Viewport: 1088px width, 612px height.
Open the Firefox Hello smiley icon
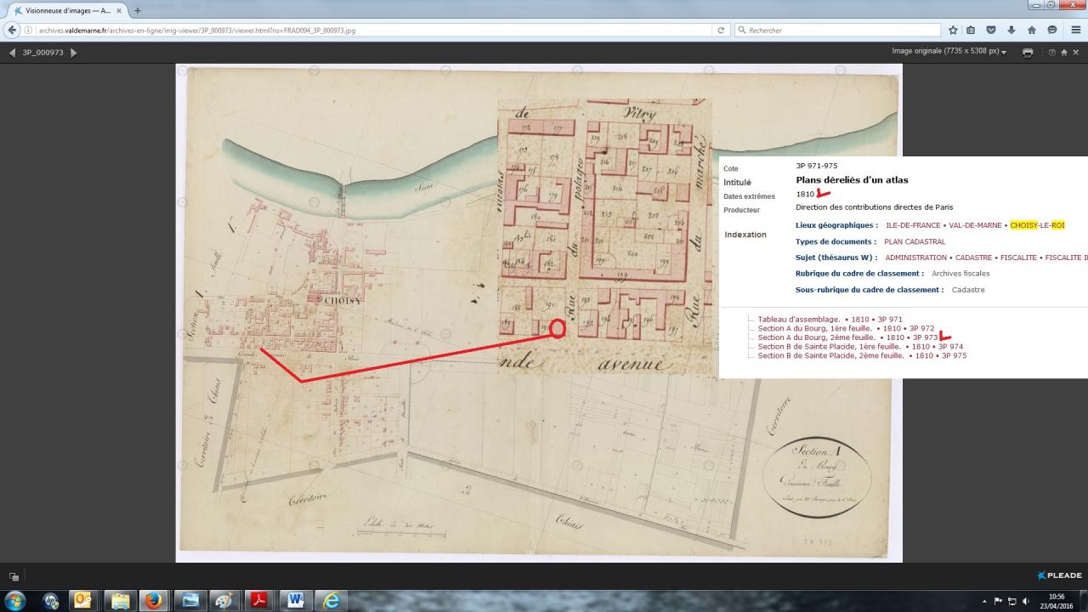click(x=1052, y=30)
